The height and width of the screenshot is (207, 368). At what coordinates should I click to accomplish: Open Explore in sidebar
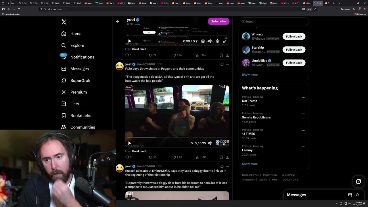[x=73, y=45]
